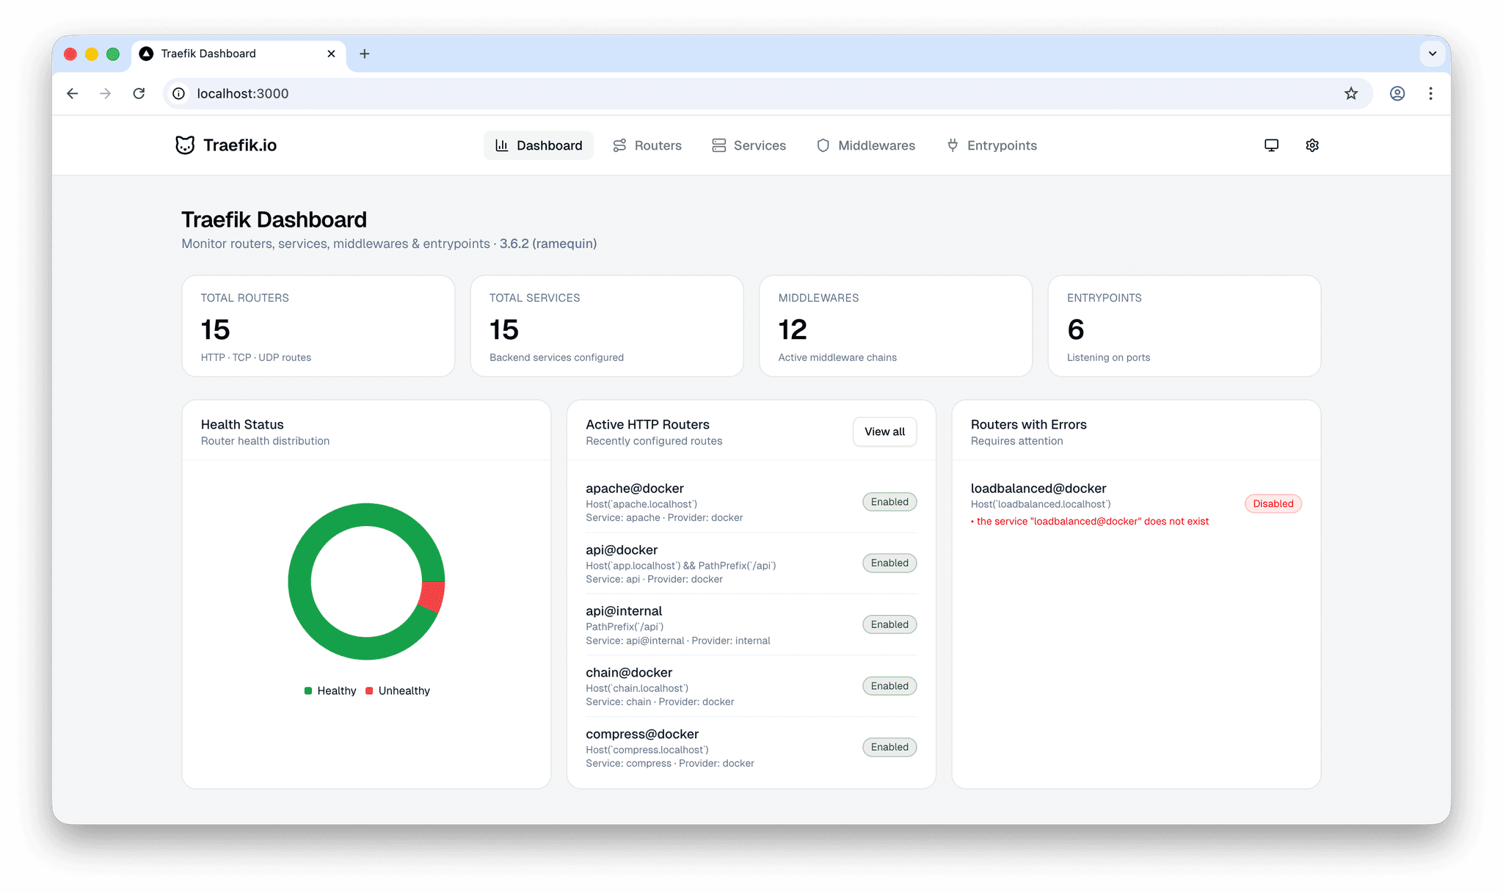Toggle the Enabled badge for apache@docker
This screenshot has width=1503, height=893.
pyautogui.click(x=889, y=501)
